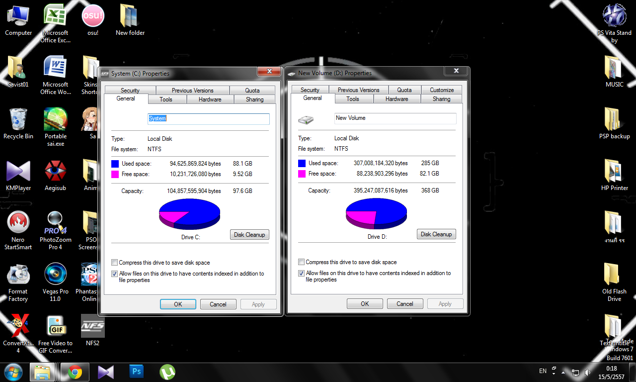636x382 pixels.
Task: Enable compress drive checkbox in System (C:) Properties
Action: [x=115, y=263]
